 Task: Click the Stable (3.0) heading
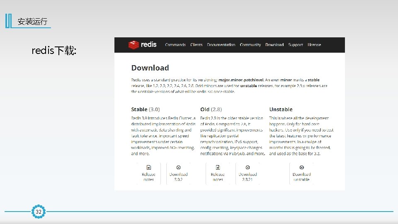(146, 110)
